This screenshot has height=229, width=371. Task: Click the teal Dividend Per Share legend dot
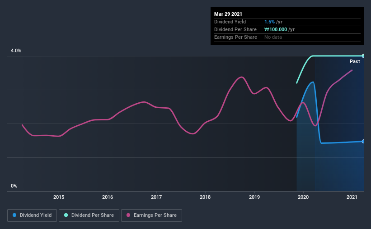click(x=66, y=215)
